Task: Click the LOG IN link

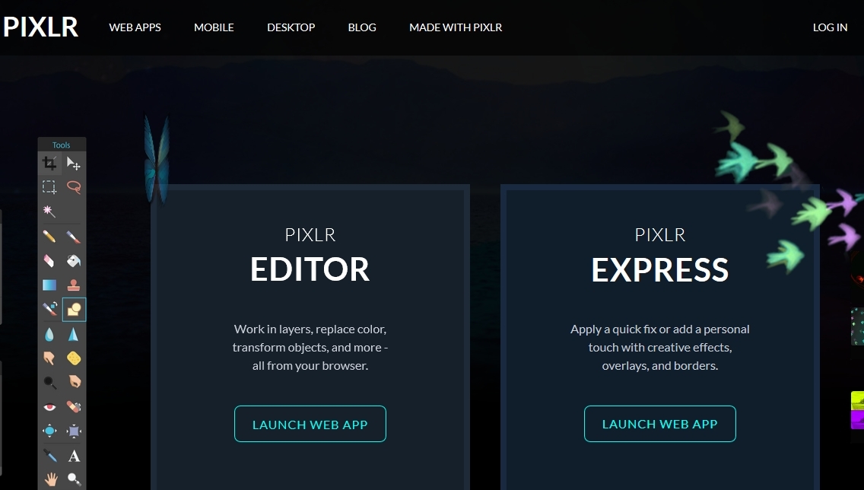Action: (830, 27)
